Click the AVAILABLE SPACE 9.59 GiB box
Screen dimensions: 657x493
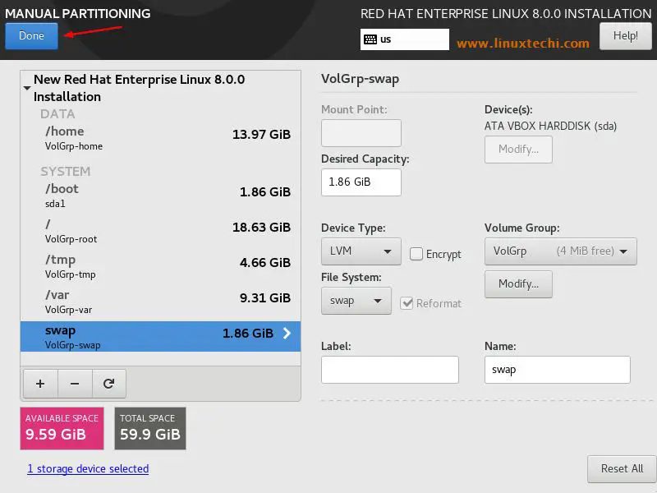[62, 428]
